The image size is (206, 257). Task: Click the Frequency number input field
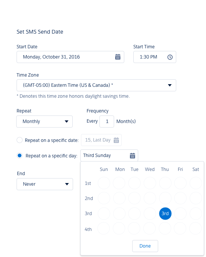107,122
